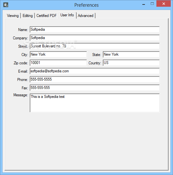Select the Country field containing US
This screenshot has height=175, width=173.
pos(131,63)
